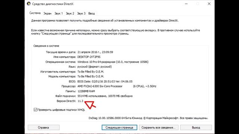Screen dimensions: 239x134
Task: Toggle the Проверить цифровые подписи WHQL checkbox
Action: point(35,109)
